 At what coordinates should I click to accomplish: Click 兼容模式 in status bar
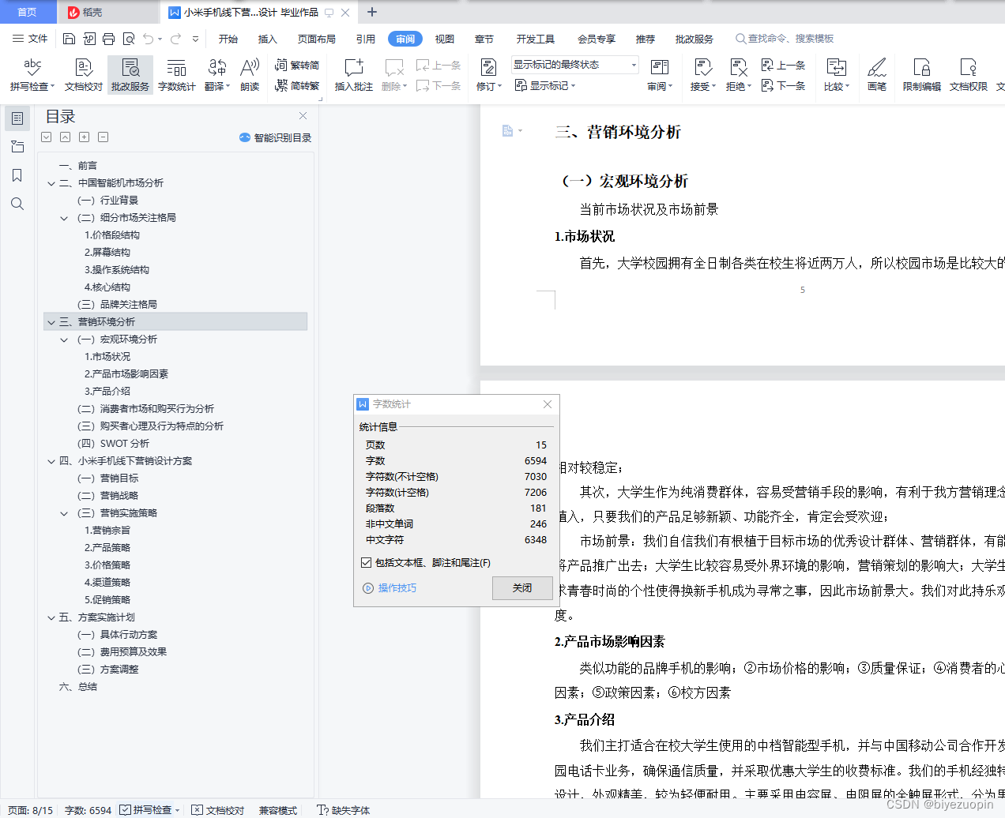click(278, 810)
